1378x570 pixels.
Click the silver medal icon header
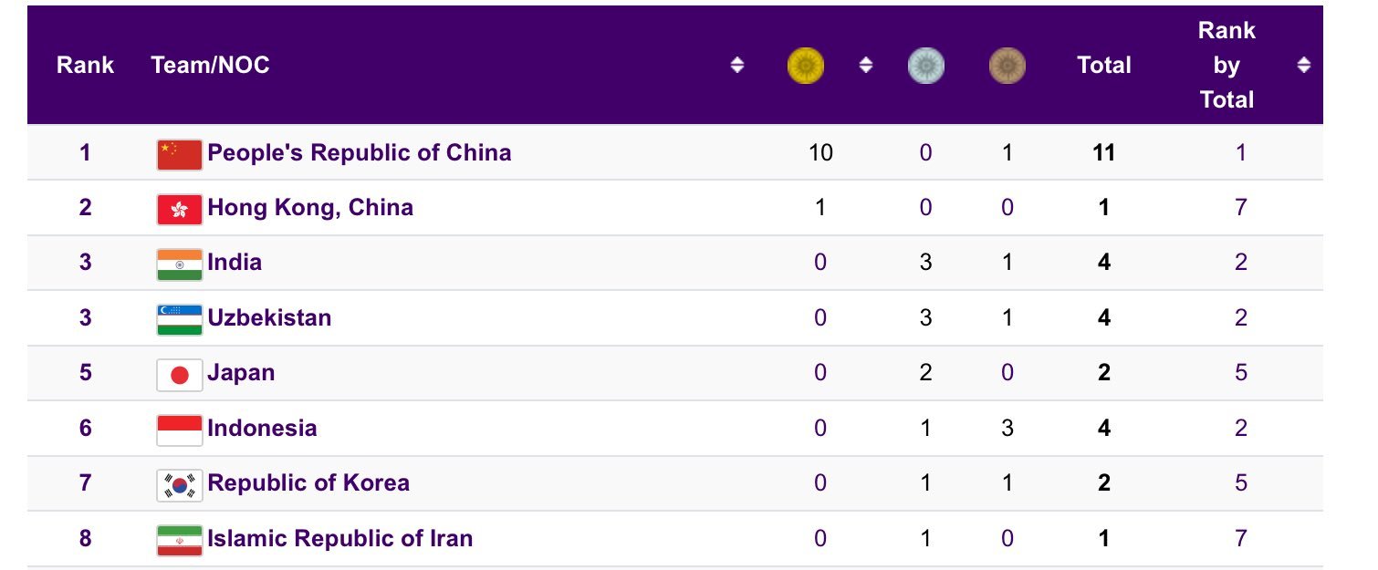pos(925,66)
